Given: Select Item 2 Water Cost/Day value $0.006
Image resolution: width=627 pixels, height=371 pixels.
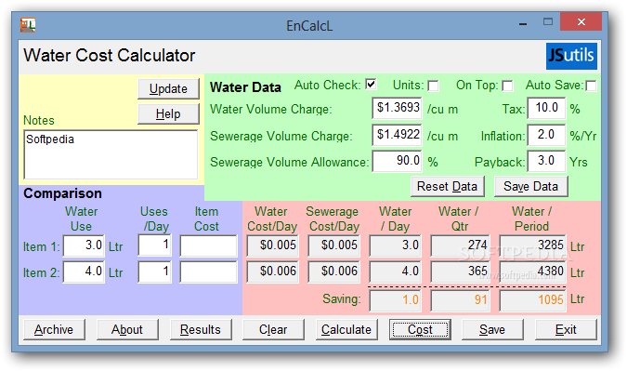Looking at the screenshot, I should click(273, 272).
